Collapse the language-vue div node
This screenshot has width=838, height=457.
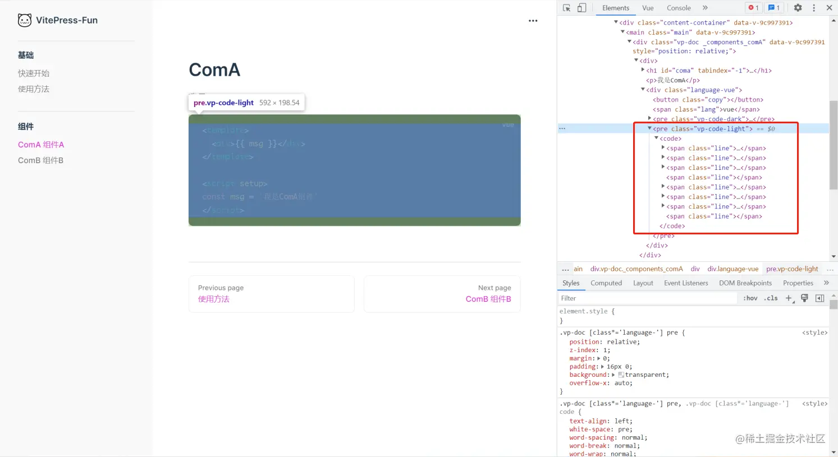point(643,90)
